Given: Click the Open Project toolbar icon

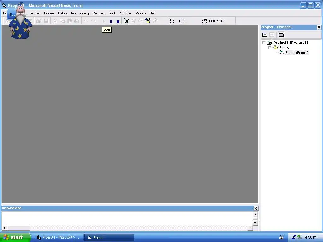Looking at the screenshot, I should pos(38,21).
